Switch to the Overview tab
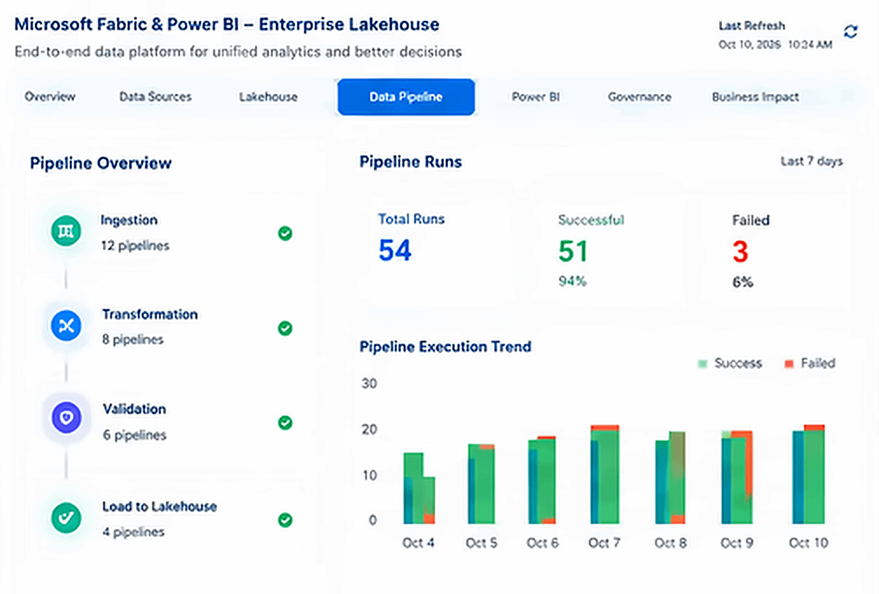This screenshot has height=594, width=879. pos(50,97)
